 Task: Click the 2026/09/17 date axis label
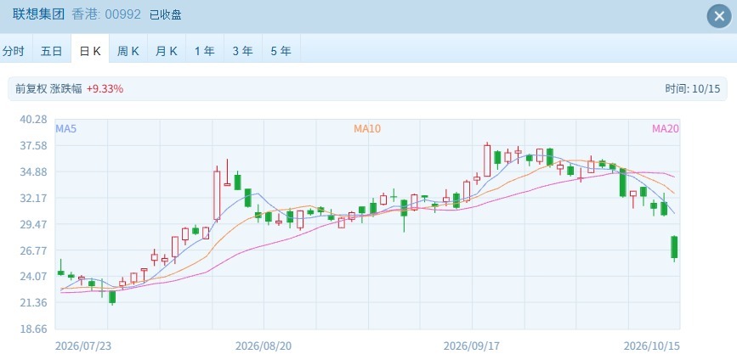coord(472,346)
